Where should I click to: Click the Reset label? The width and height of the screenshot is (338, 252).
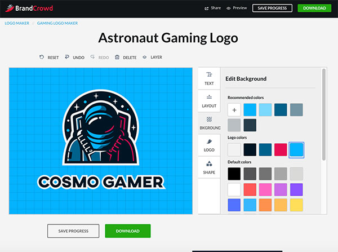point(53,58)
